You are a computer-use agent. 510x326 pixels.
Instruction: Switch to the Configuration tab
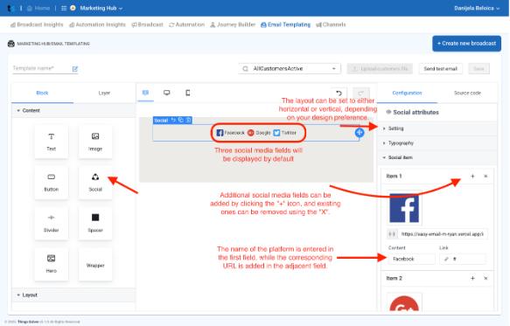tap(407, 93)
